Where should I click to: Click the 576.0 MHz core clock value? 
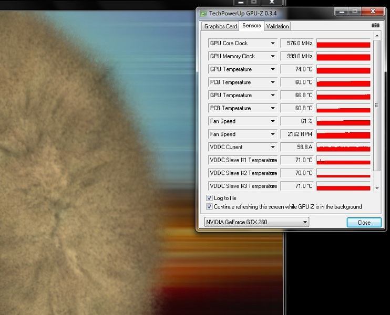pyautogui.click(x=297, y=43)
